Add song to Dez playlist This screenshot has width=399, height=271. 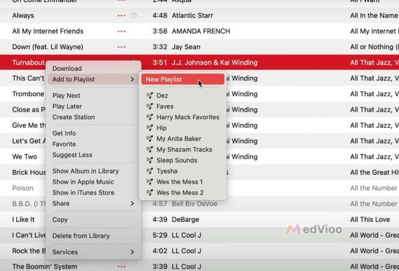pos(183,95)
